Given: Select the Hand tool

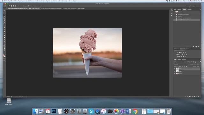Looking at the screenshot, I should click(4, 48).
